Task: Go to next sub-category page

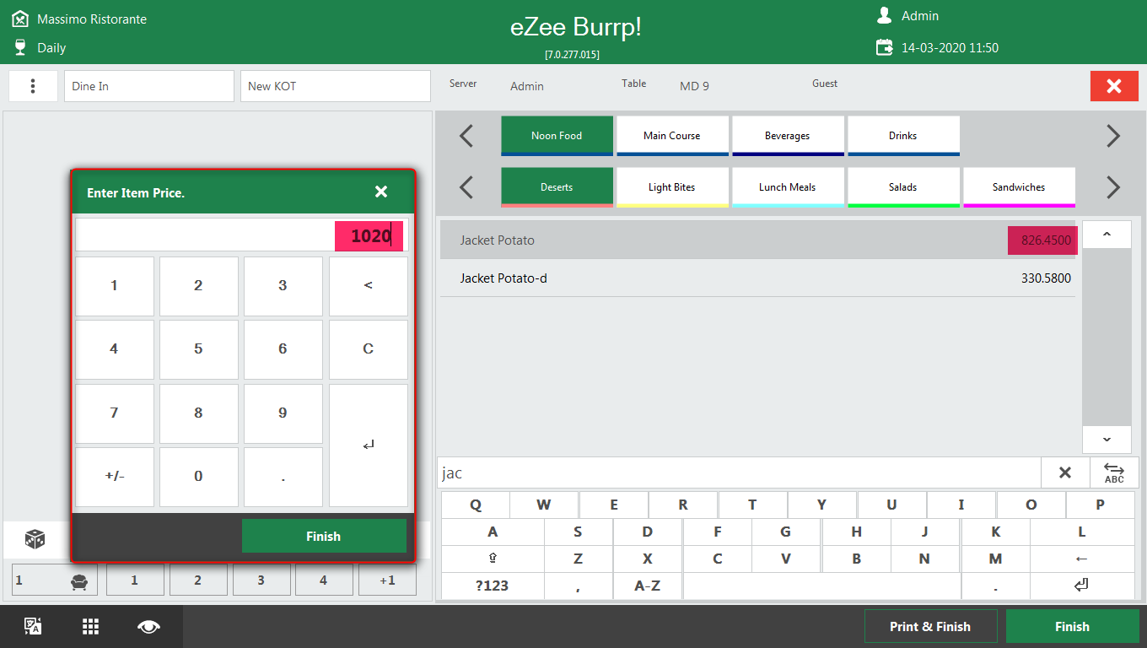Action: (1113, 186)
